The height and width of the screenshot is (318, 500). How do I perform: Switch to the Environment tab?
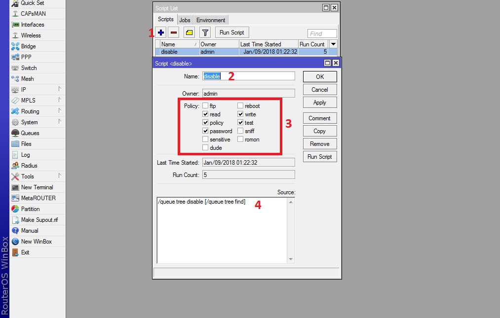(211, 20)
